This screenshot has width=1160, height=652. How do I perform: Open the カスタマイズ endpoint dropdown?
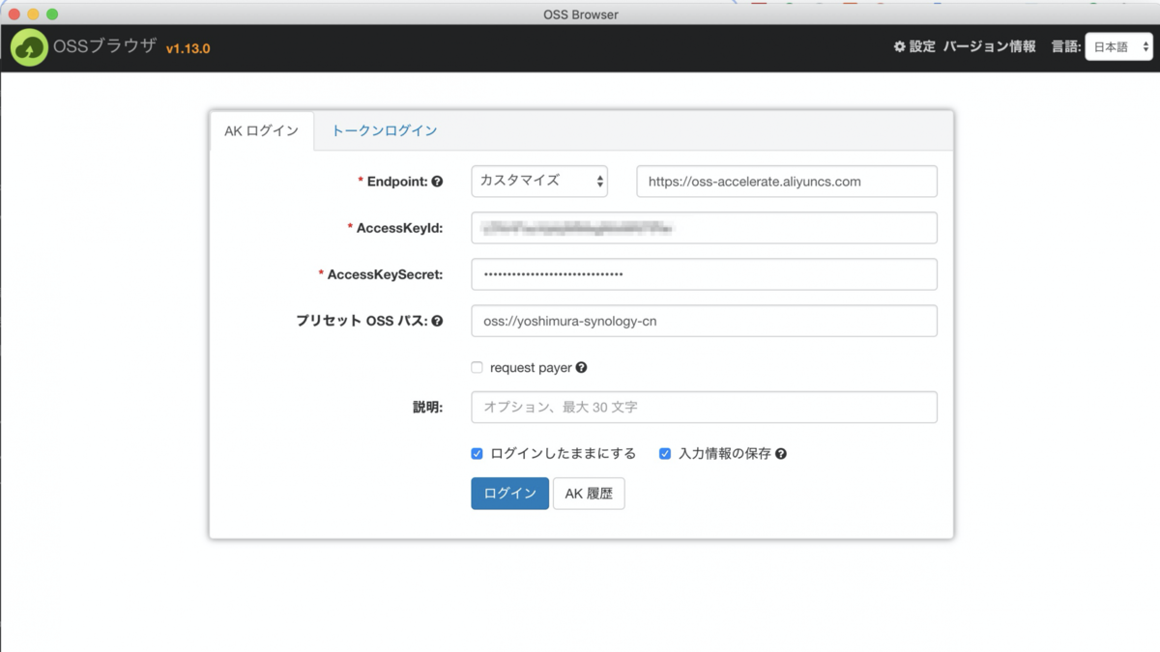click(539, 182)
